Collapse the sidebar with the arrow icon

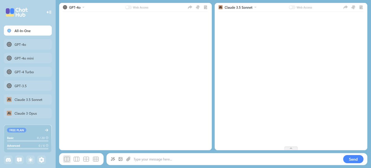(49, 12)
